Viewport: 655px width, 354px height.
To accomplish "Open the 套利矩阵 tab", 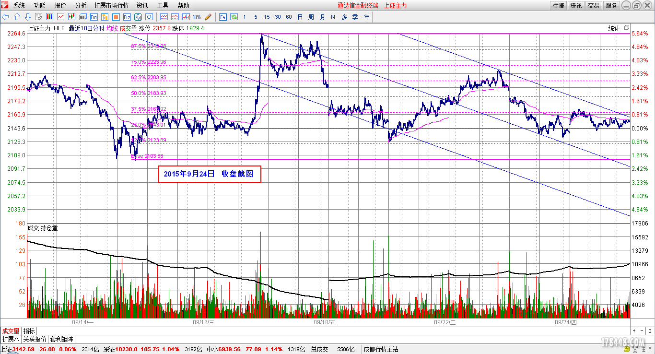I will [62, 339].
